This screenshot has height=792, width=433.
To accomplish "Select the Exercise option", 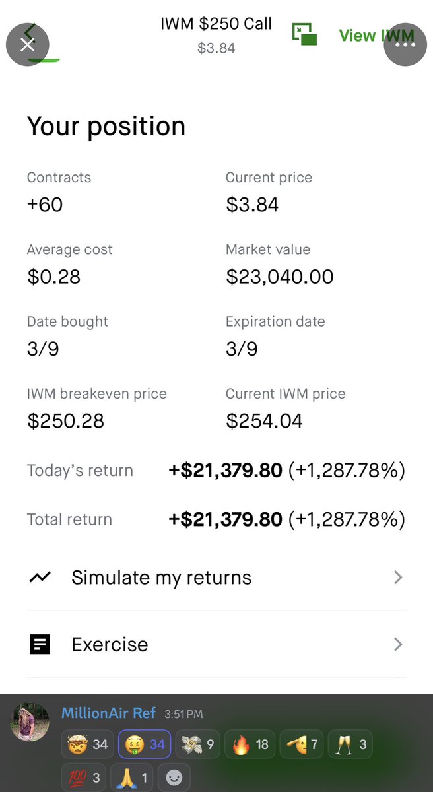I will pos(216,644).
